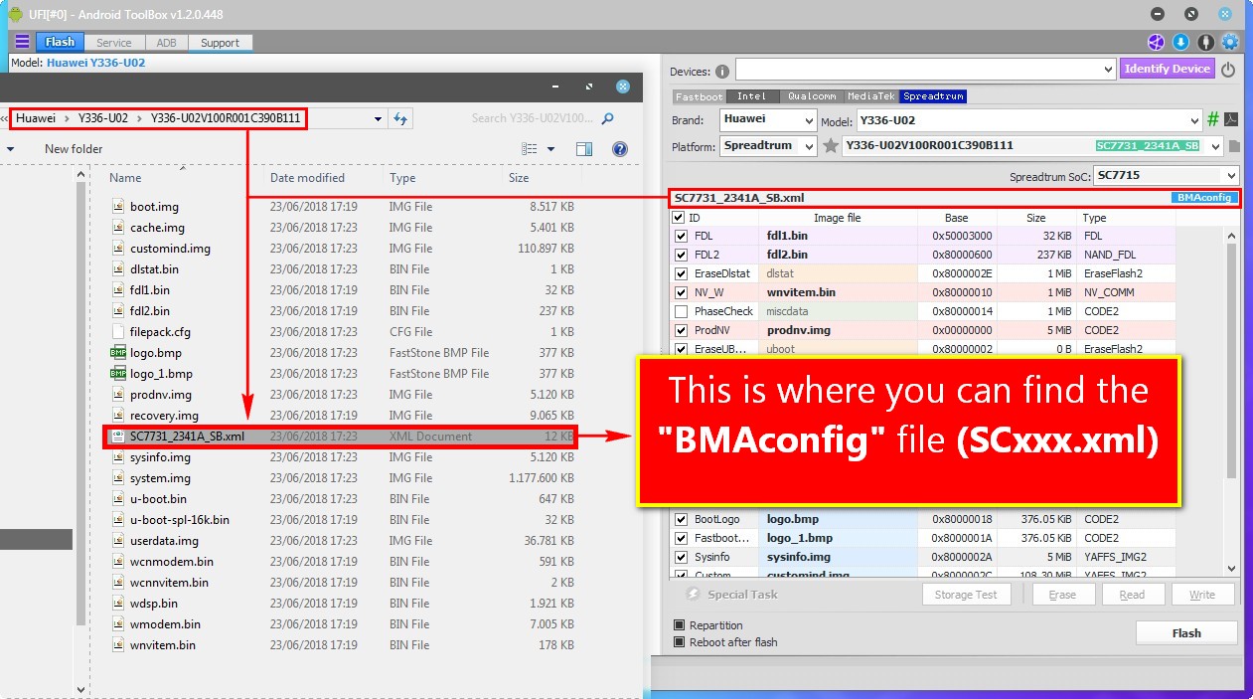Image resolution: width=1253 pixels, height=699 pixels.
Task: Open the purple hamburger main menu
Action: [x=22, y=42]
